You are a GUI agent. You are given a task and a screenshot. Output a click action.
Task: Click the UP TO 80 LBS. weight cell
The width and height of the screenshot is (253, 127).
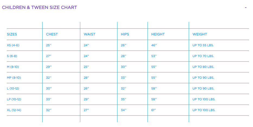[203, 67]
